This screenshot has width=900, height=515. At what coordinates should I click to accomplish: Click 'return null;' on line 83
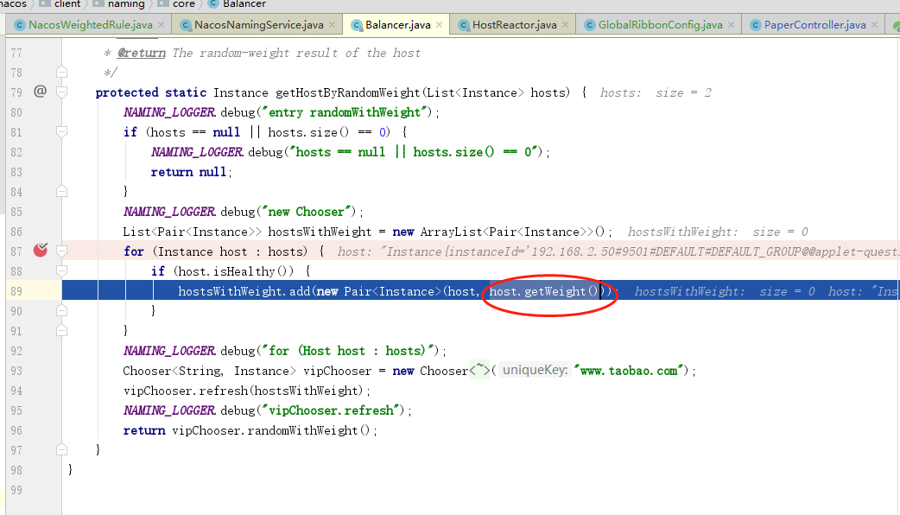191,172
